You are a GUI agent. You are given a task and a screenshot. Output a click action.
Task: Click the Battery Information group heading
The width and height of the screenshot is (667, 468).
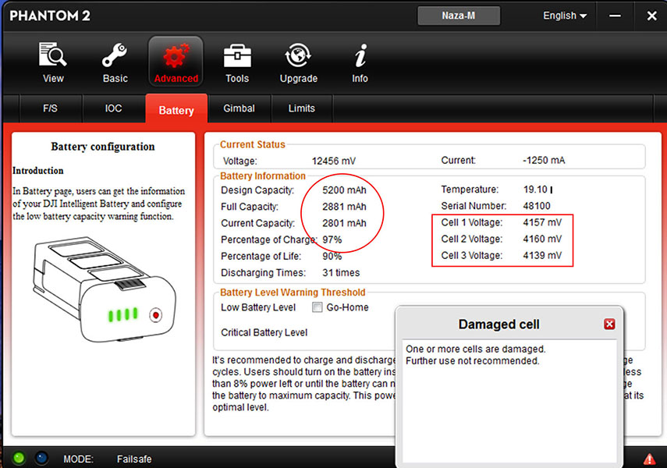pos(262,176)
